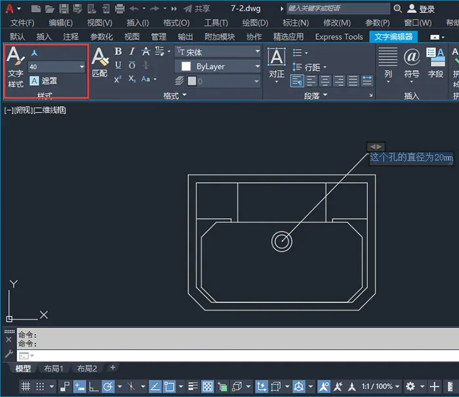The height and width of the screenshot is (397, 459).
Task: Click the command line input field
Action: point(237,356)
